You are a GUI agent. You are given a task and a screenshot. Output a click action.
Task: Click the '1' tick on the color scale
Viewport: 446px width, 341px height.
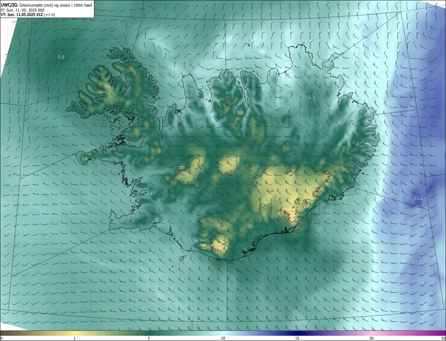pos(75,338)
